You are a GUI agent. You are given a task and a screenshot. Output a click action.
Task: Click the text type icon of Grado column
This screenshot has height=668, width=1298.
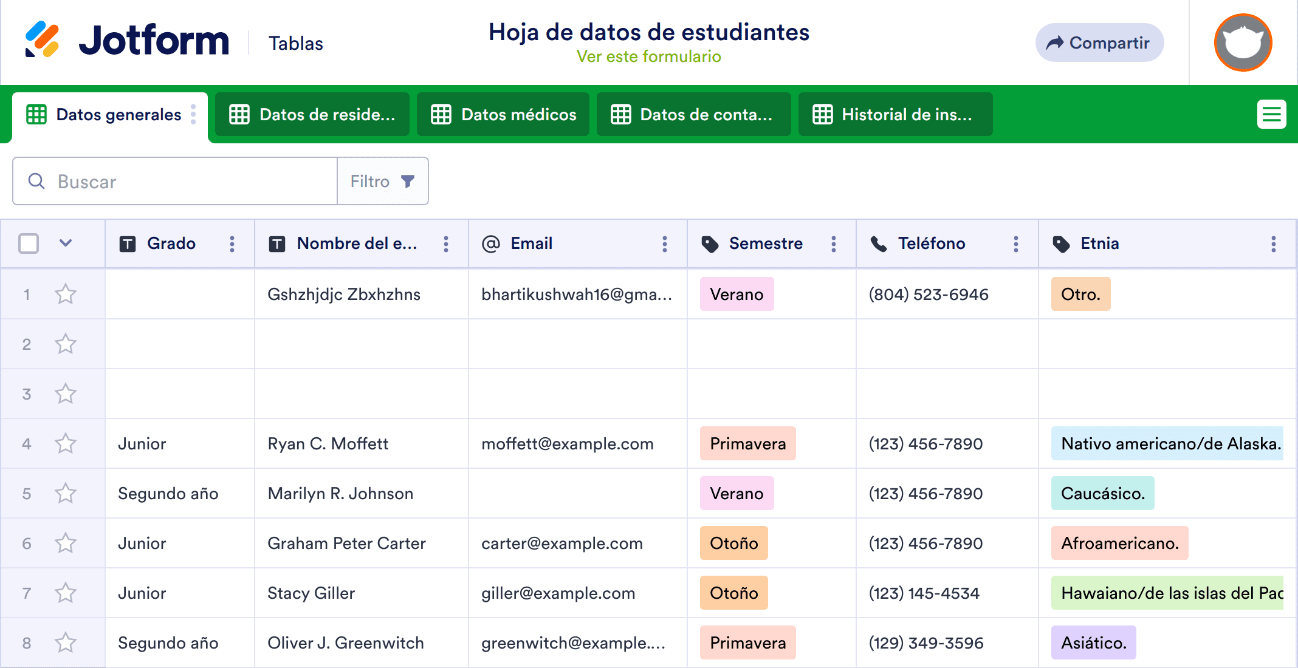point(128,244)
